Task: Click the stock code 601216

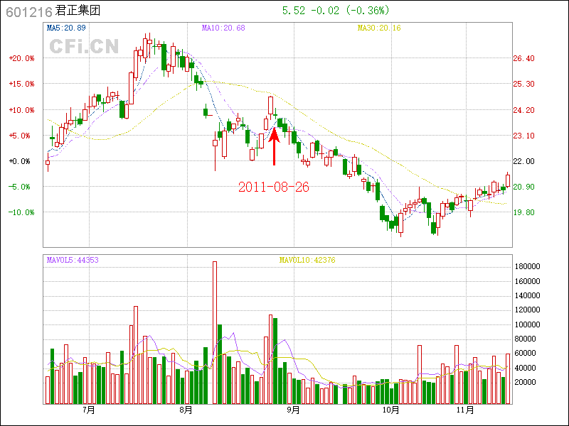Action: point(26,11)
